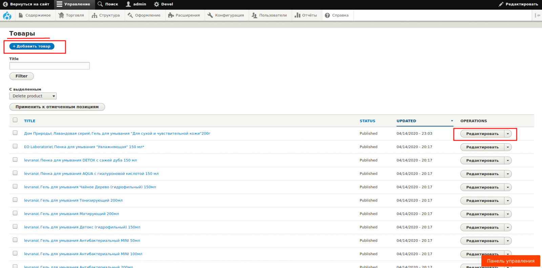Image resolution: width=542 pixels, height=268 pixels.
Task: Expand operations arrow for EO Laboratorie row
Action: tap(508, 147)
